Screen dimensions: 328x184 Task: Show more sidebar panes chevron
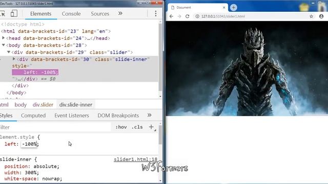[149, 115]
